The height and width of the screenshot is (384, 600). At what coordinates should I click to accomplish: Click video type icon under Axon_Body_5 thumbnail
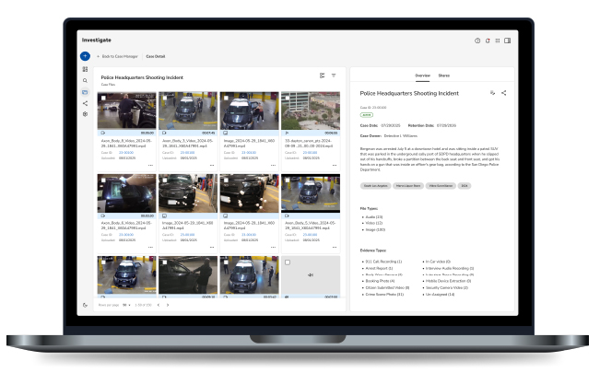pos(287,215)
